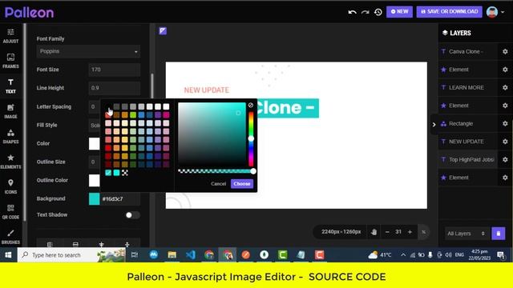Cancel the color picker
The image size is (513, 288).
point(219,184)
